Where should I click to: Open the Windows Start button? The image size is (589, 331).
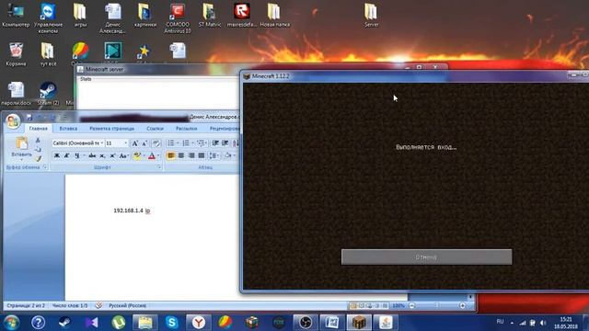(11, 323)
